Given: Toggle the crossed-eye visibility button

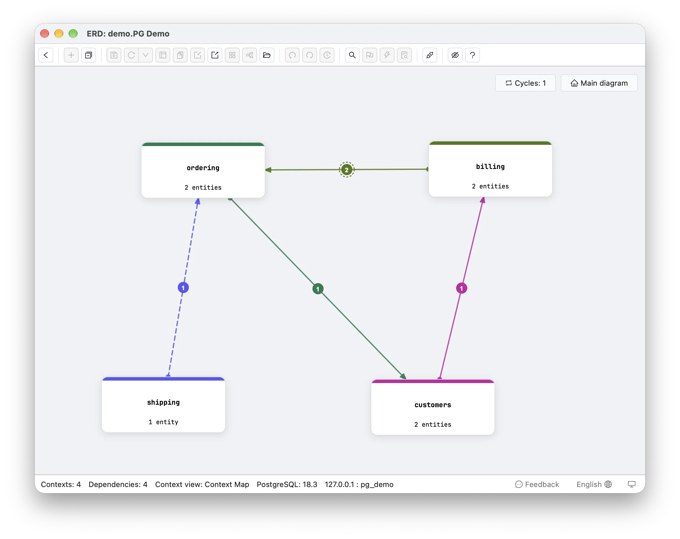Looking at the screenshot, I should click(455, 55).
